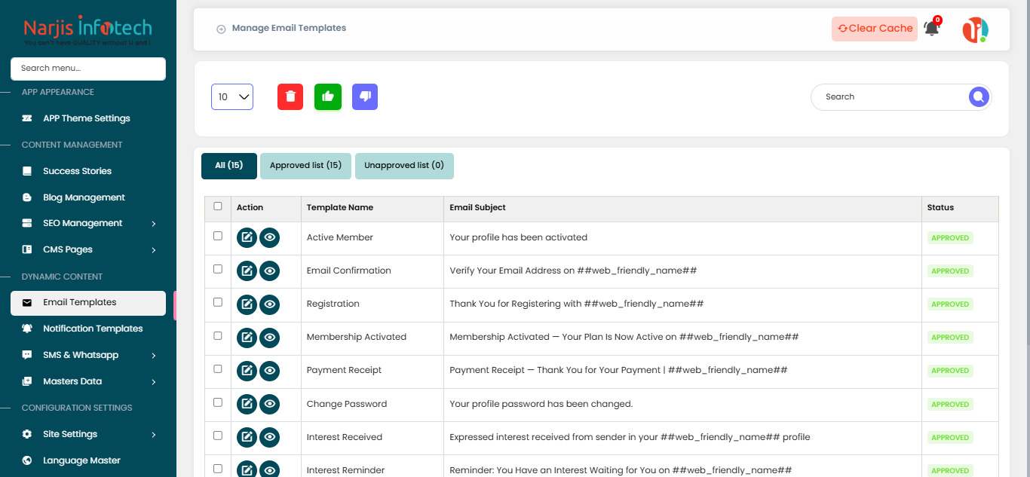Switch to the Unapproved list tab

coord(404,166)
